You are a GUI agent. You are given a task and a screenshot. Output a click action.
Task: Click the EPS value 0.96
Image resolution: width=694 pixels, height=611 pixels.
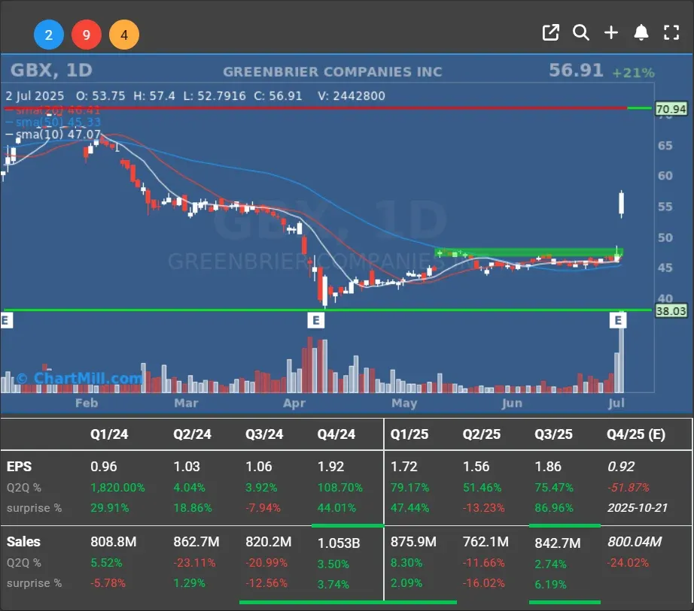tap(104, 467)
